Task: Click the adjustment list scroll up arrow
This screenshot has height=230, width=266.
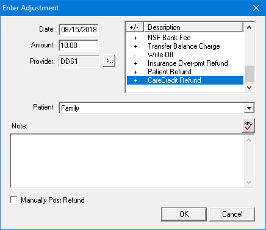Action: coord(249,27)
